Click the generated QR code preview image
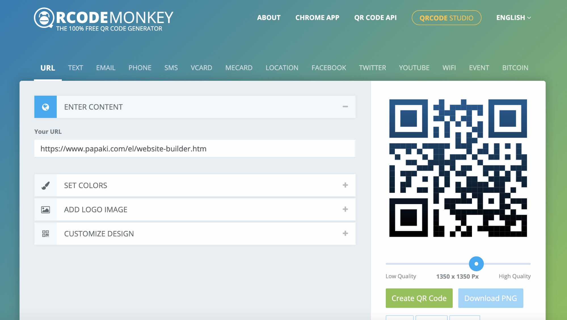This screenshot has height=320, width=567. (458, 168)
